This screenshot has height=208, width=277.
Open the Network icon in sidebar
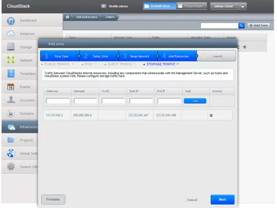(11, 60)
